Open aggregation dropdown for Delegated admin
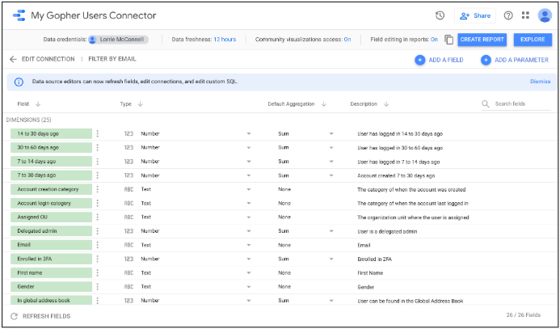Screen dimensions: 560x329 coord(331,231)
